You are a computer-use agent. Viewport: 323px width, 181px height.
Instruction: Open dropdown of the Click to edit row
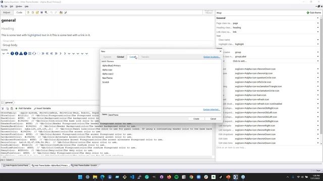tap(318, 61)
